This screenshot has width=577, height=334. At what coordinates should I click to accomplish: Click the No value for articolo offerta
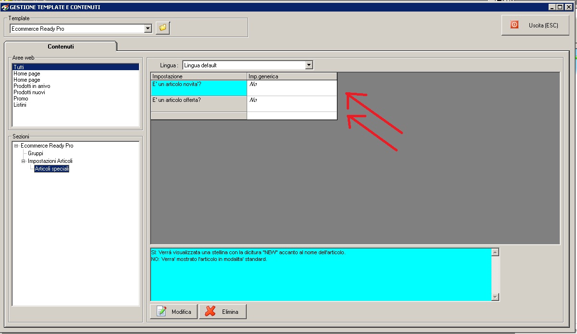tap(292, 104)
